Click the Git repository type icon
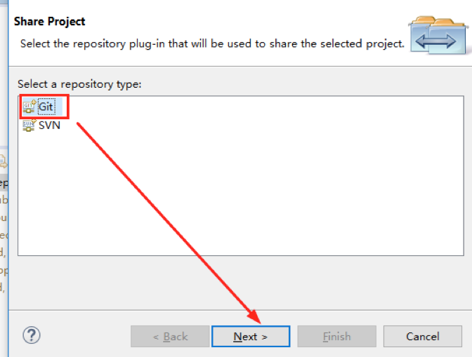Viewport: 472px width, 357px height. 29,107
